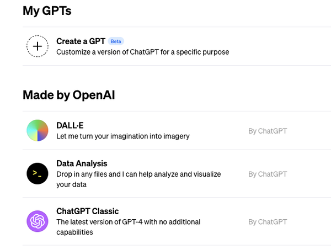This screenshot has width=331, height=249.
Task: Click the dashed plus circle icon
Action: pos(38,46)
